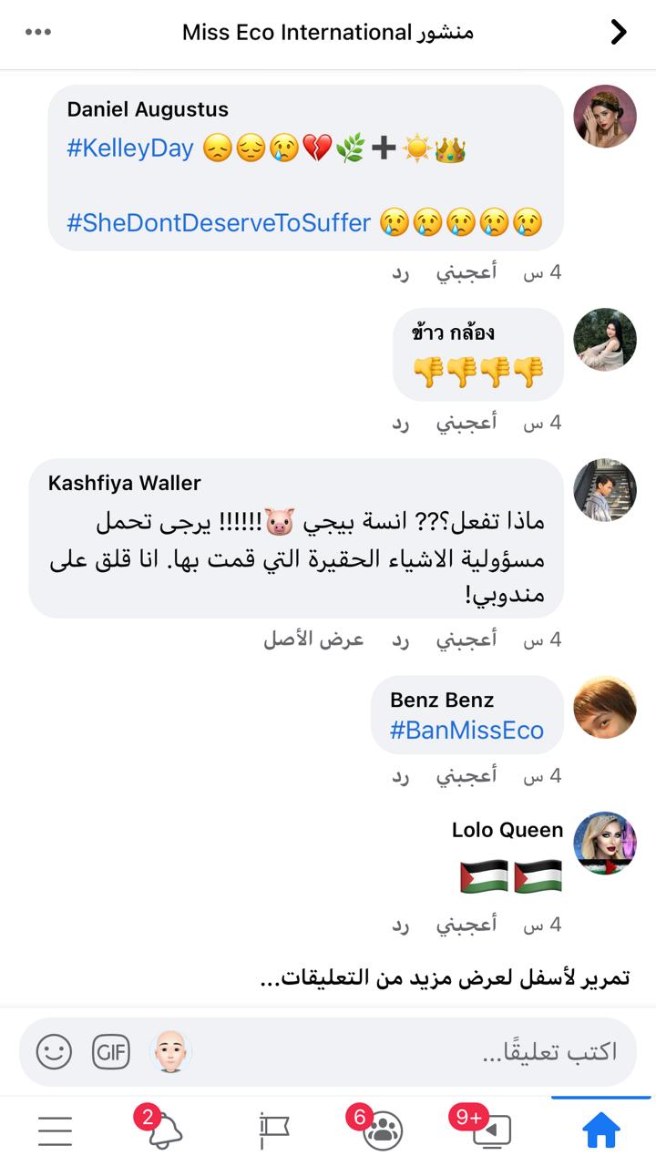Open avatar stickers in comment box
The width and height of the screenshot is (656, 1166).
(169, 1052)
